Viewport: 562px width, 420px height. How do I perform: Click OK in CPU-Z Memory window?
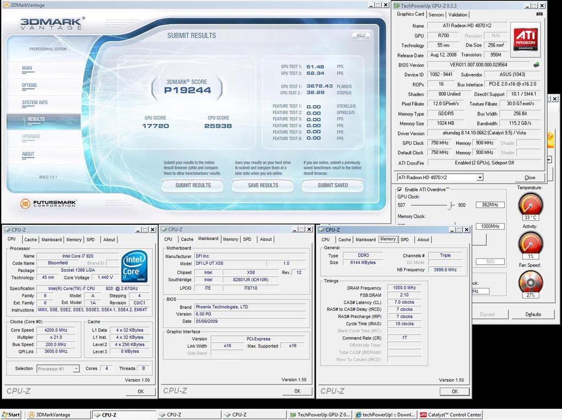pos(454,391)
